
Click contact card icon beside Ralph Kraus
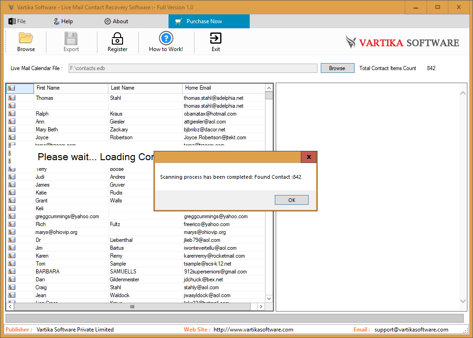(x=12, y=113)
